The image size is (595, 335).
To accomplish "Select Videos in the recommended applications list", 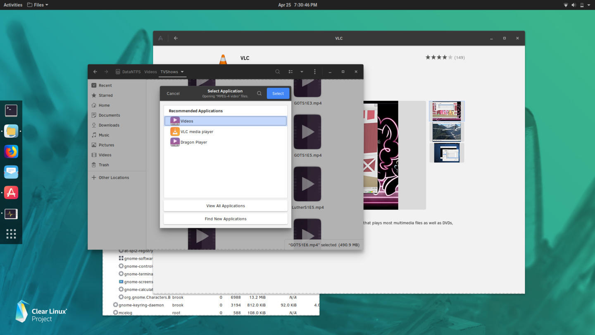I will [x=226, y=121].
